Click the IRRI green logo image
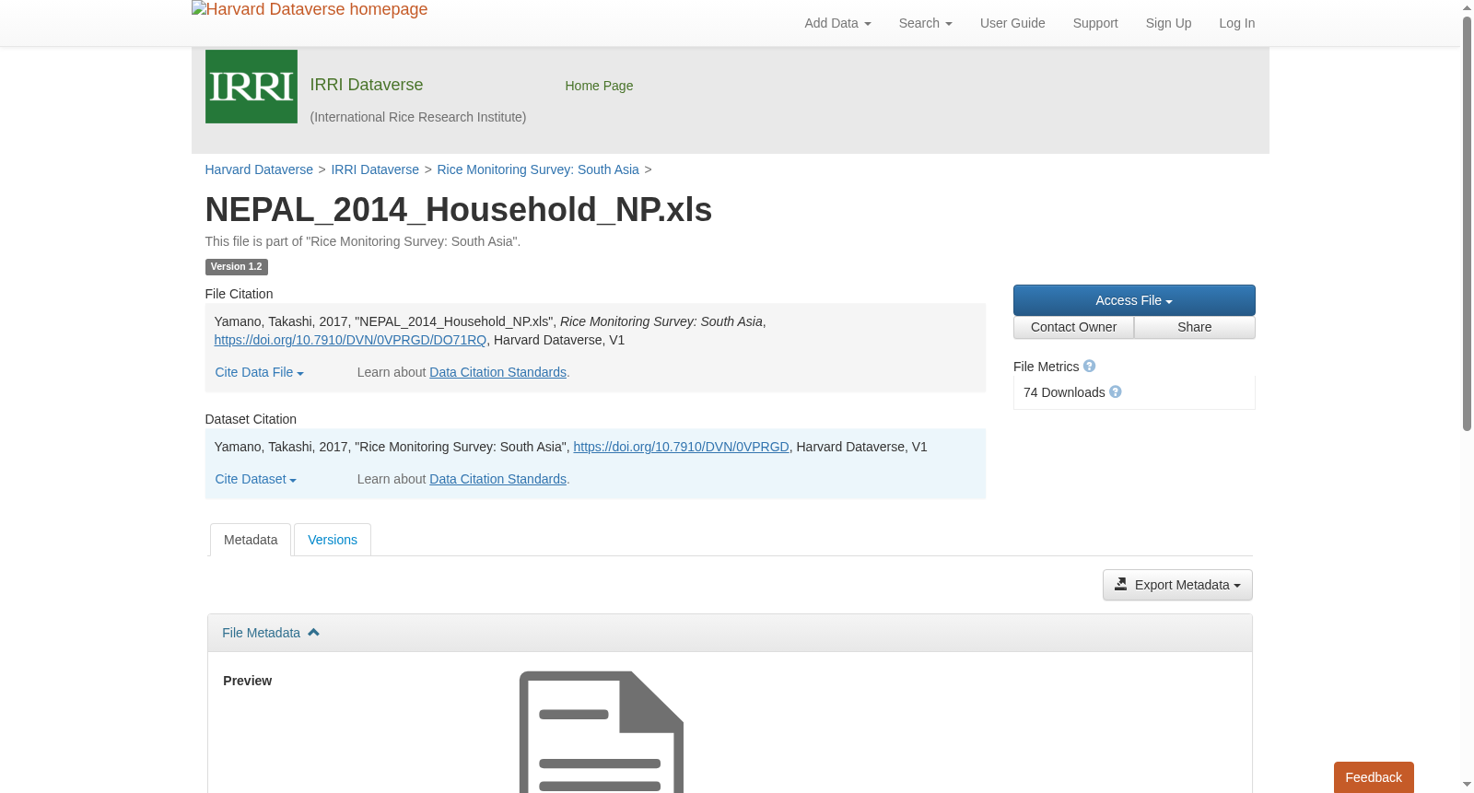 click(x=251, y=87)
